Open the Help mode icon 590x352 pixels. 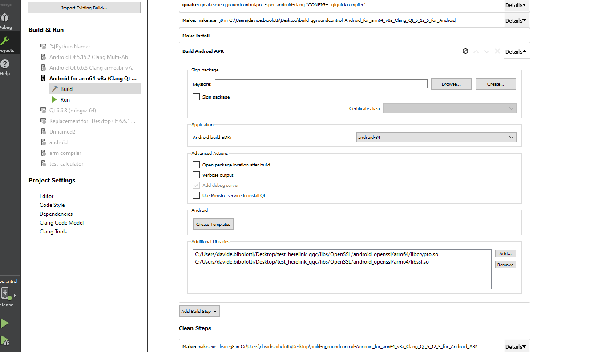click(5, 66)
